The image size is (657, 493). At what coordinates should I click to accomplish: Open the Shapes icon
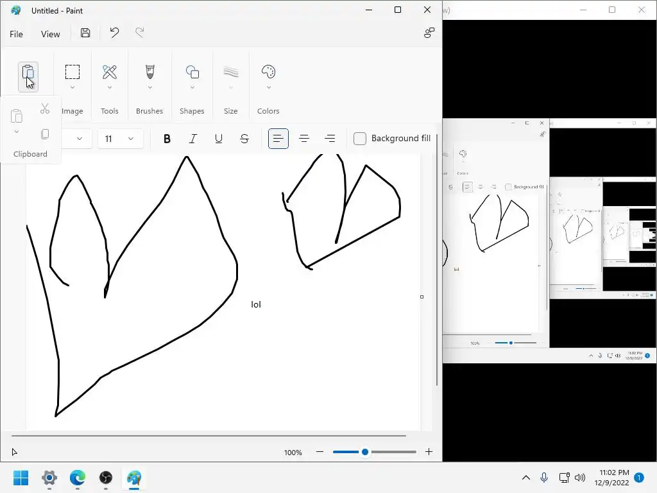coord(192,72)
